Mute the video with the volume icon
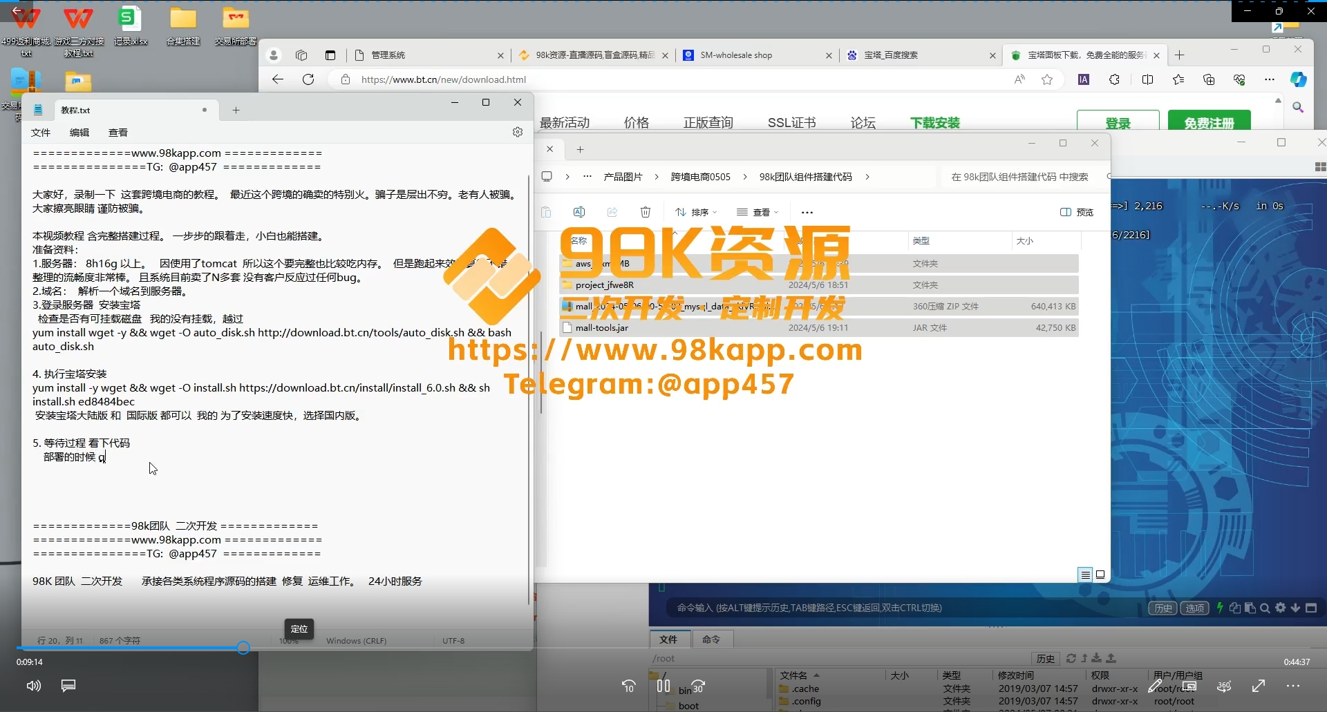The width and height of the screenshot is (1327, 712). click(x=33, y=686)
